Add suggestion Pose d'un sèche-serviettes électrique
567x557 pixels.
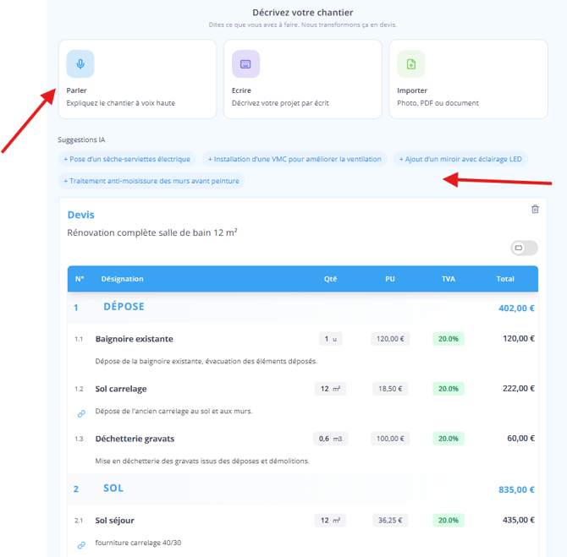coord(127,159)
